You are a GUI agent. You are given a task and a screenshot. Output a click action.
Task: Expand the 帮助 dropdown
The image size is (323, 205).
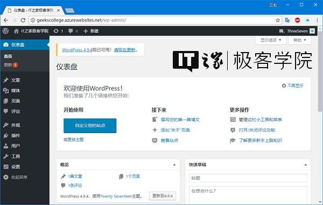299,40
